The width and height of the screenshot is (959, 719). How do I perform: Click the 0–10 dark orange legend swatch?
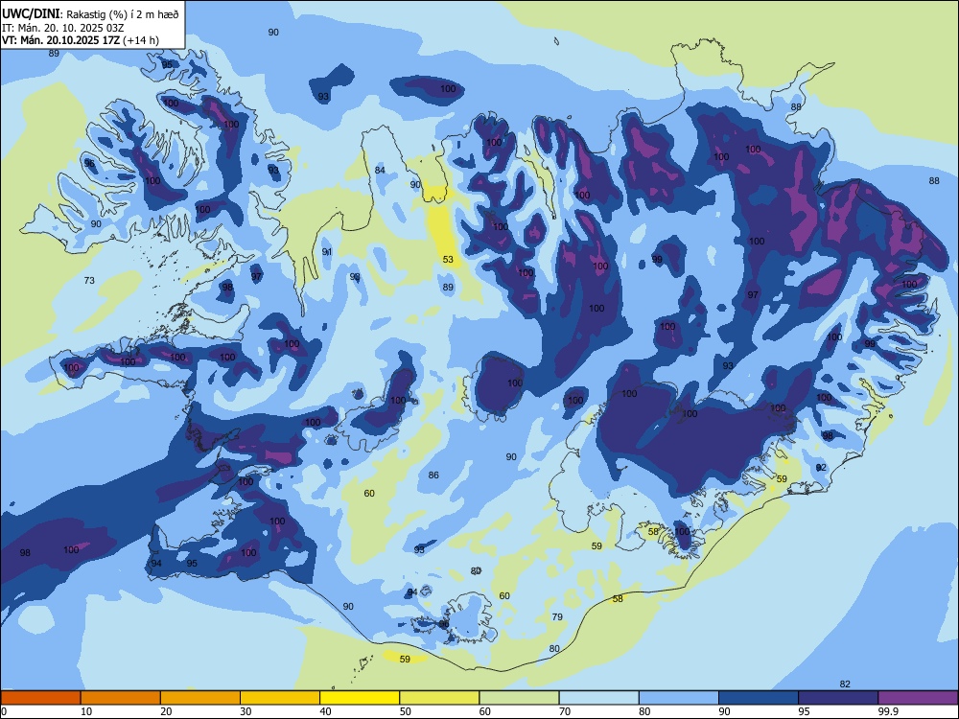click(40, 698)
